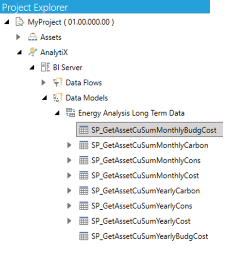The width and height of the screenshot is (249, 254).
Task: Click the Data Models folder icon
Action: tap(58, 98)
